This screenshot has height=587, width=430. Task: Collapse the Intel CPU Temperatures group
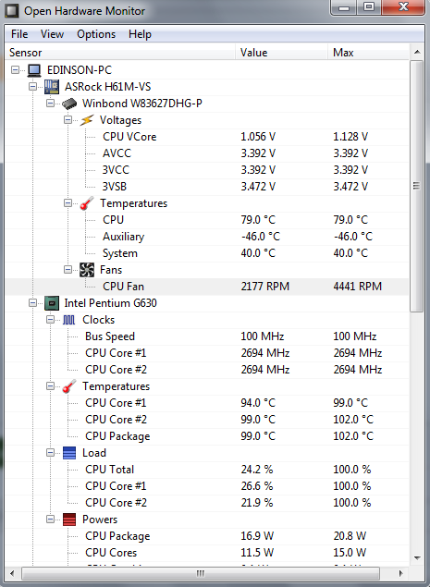51,386
